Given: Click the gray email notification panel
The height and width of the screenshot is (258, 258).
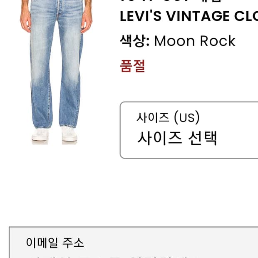Looking at the screenshot, I should 134,242.
